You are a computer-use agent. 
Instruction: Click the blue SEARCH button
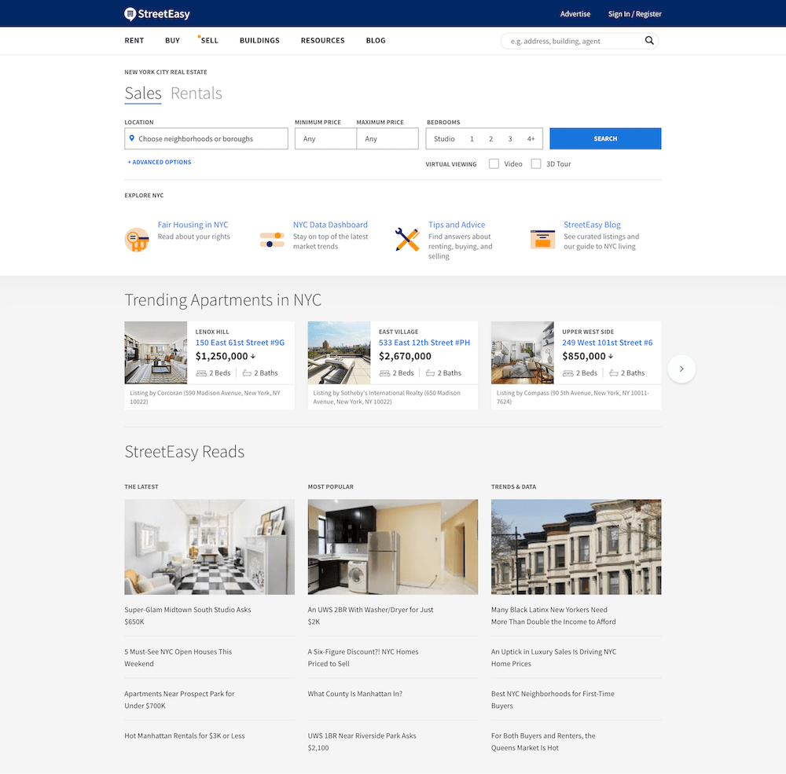[x=605, y=138]
